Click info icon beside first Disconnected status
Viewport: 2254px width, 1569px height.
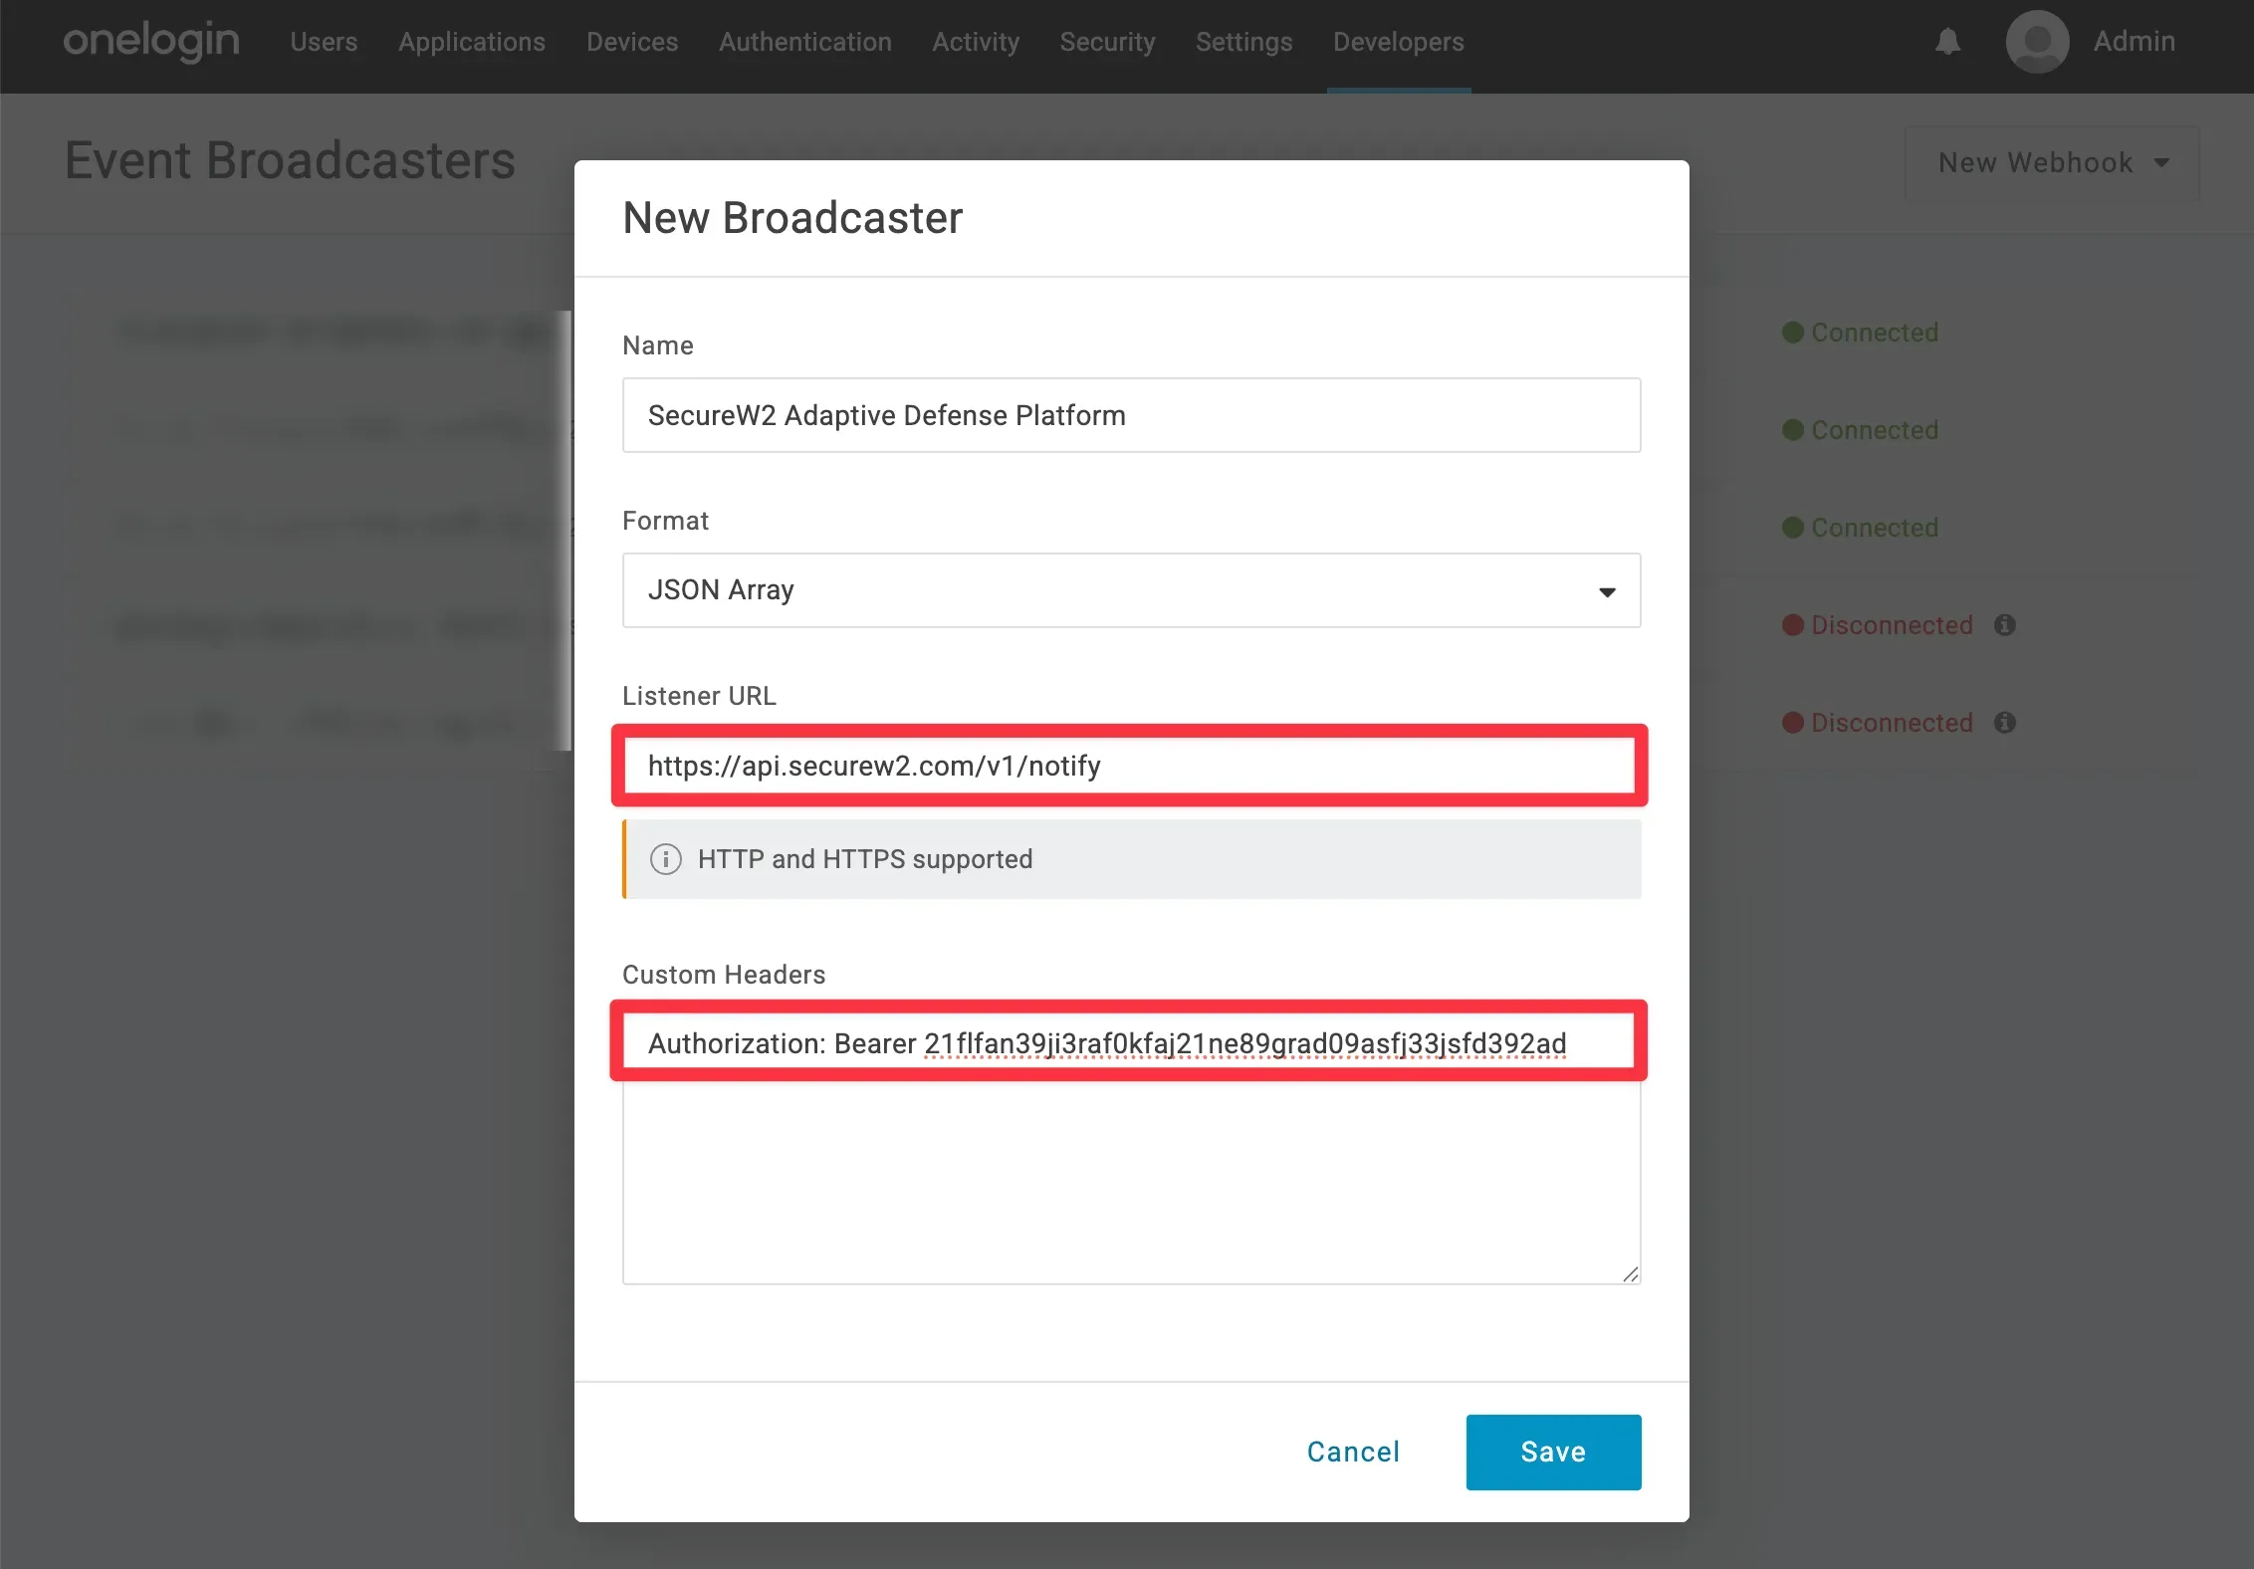(x=2005, y=625)
